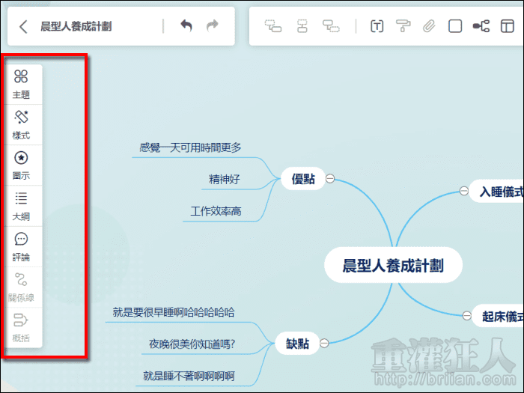Click the square shape icon in toolbar

[x=455, y=27]
